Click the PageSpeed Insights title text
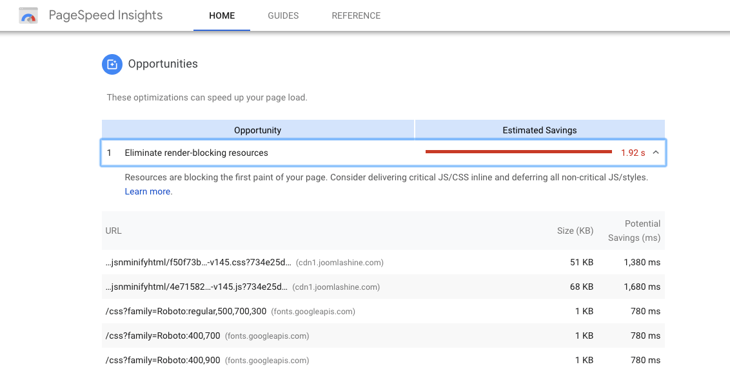The height and width of the screenshot is (378, 730). pos(106,15)
